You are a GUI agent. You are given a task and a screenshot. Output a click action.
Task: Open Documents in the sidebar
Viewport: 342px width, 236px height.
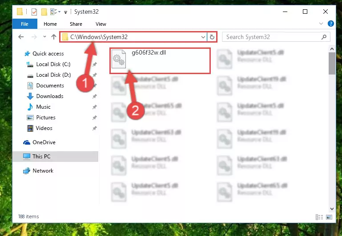tap(46, 86)
